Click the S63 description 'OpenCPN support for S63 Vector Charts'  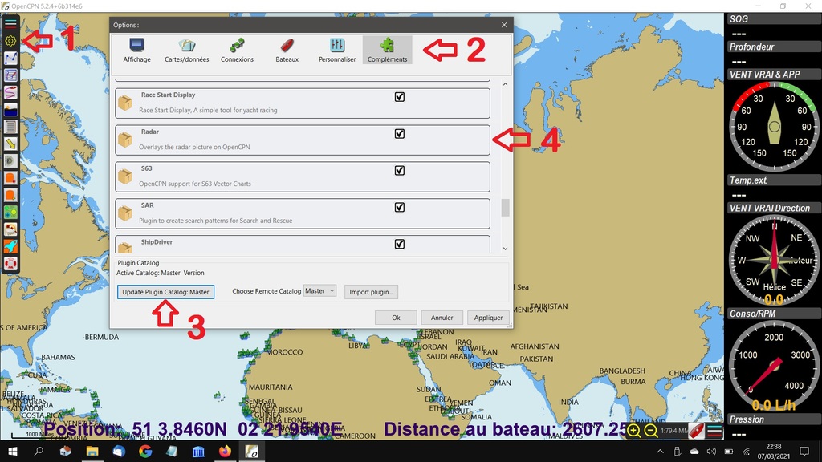point(195,184)
